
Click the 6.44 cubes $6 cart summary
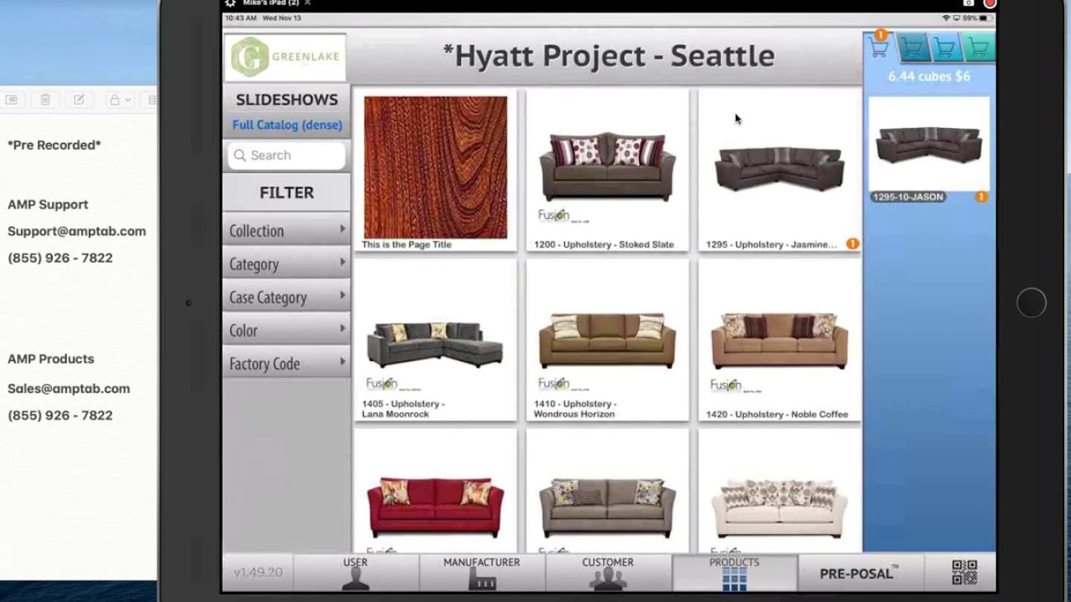[x=929, y=76]
